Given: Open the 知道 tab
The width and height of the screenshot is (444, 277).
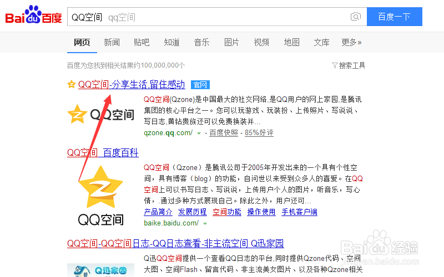Looking at the screenshot, I should click(x=171, y=43).
